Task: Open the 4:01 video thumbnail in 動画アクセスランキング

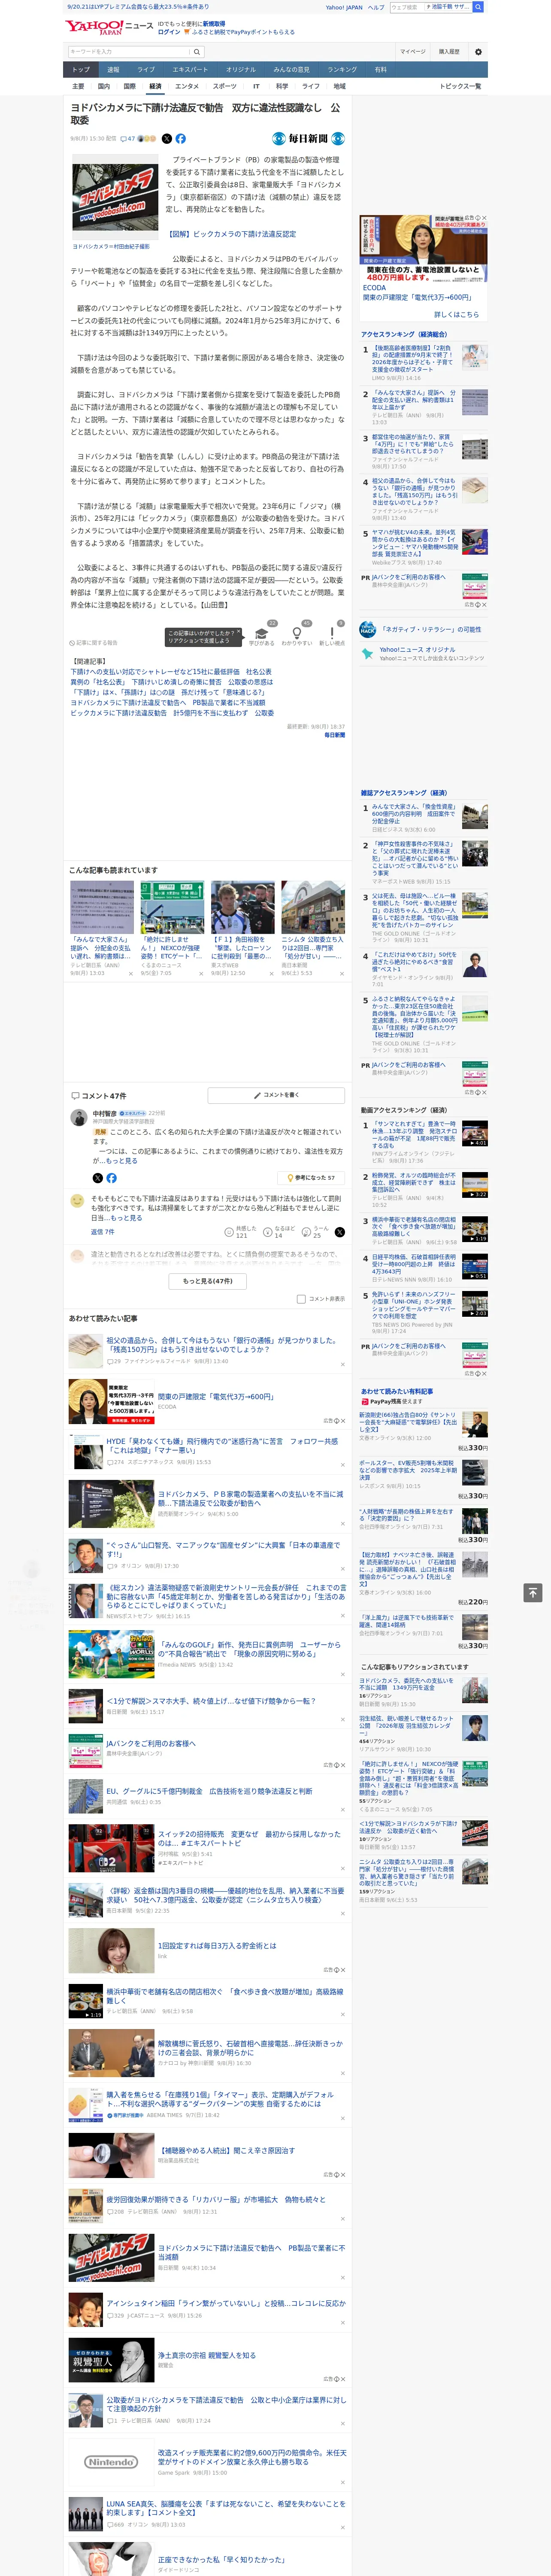Action: [475, 1134]
